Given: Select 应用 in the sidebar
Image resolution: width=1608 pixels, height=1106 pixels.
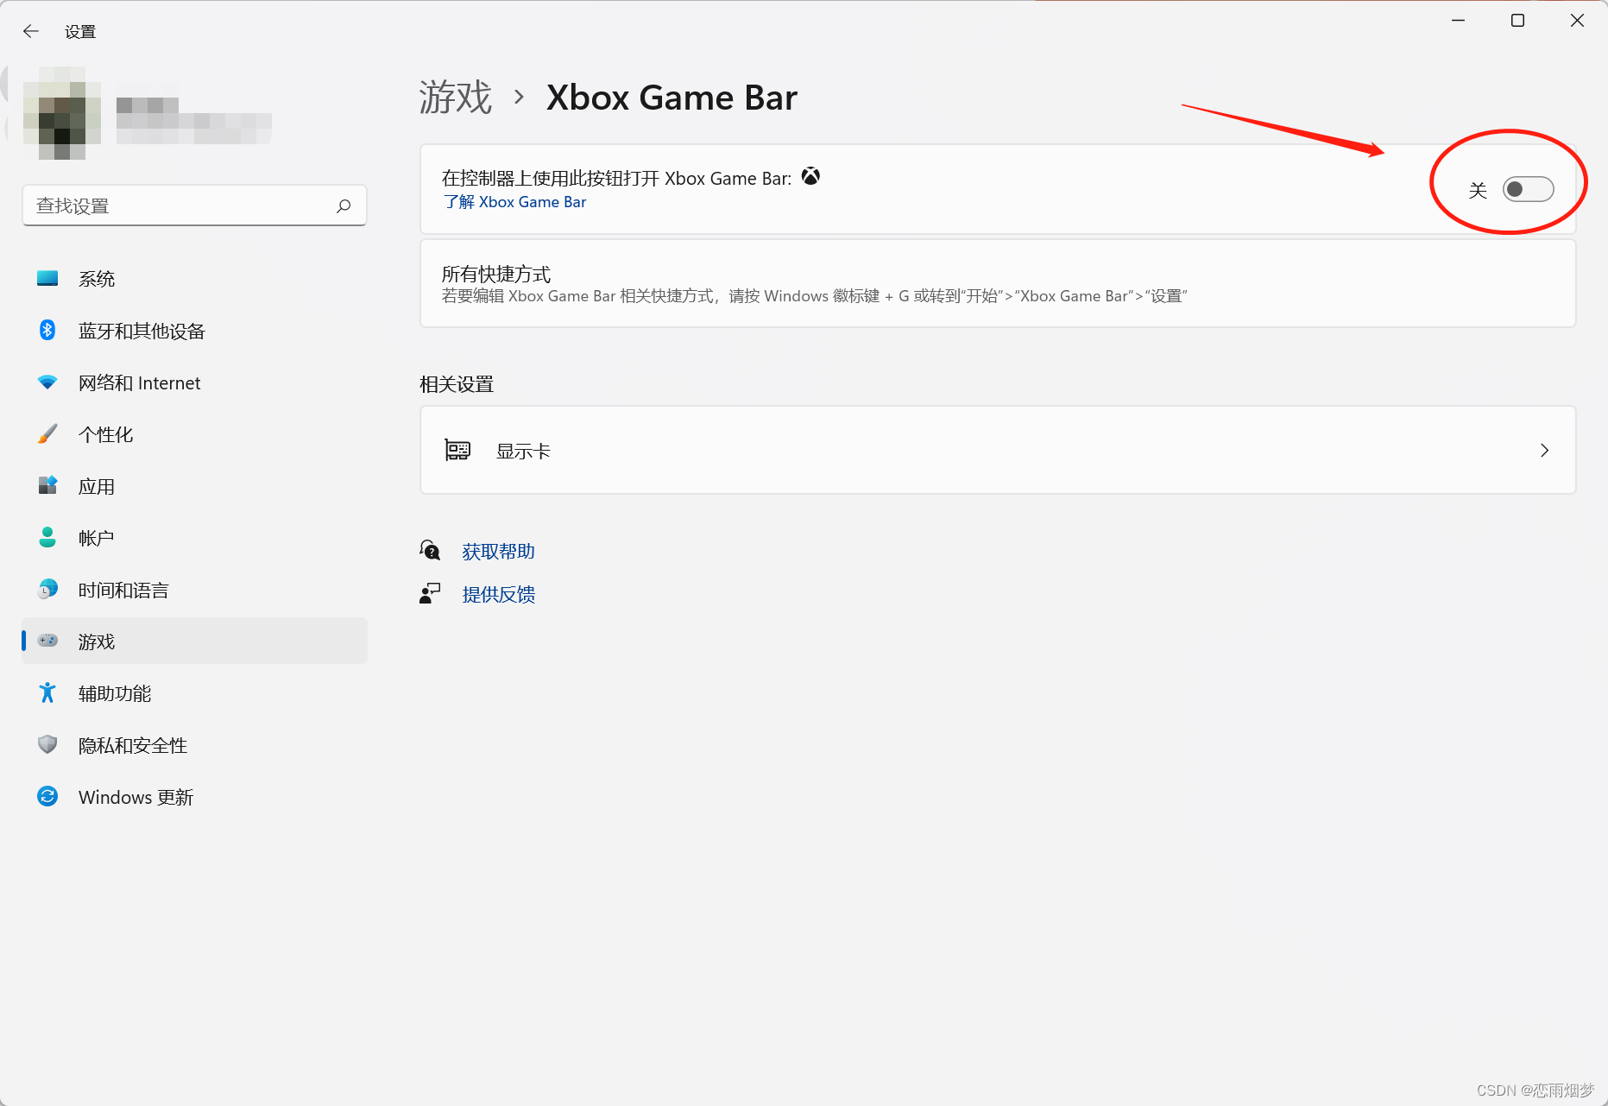Looking at the screenshot, I should [194, 486].
